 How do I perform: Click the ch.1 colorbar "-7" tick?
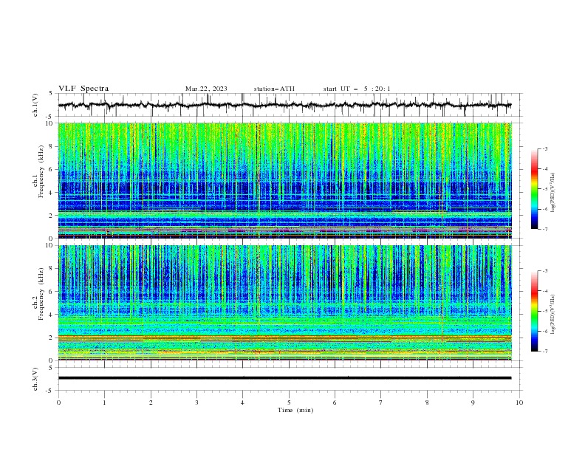coord(545,229)
